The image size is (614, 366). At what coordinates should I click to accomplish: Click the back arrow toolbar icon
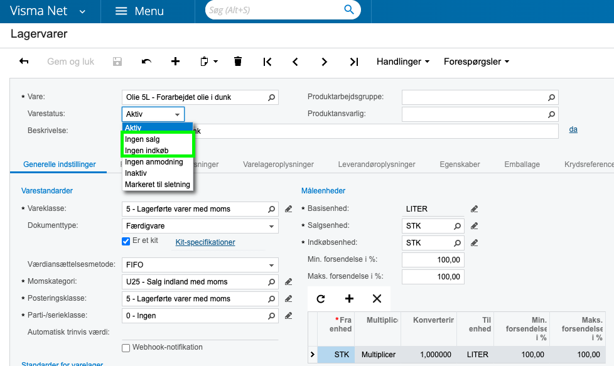(24, 62)
